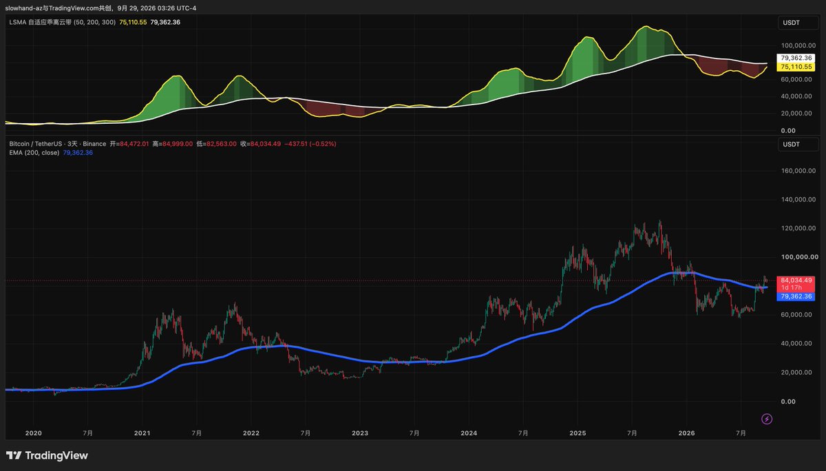Click the blue 79,362.36 EMA axis label

[x=796, y=296]
